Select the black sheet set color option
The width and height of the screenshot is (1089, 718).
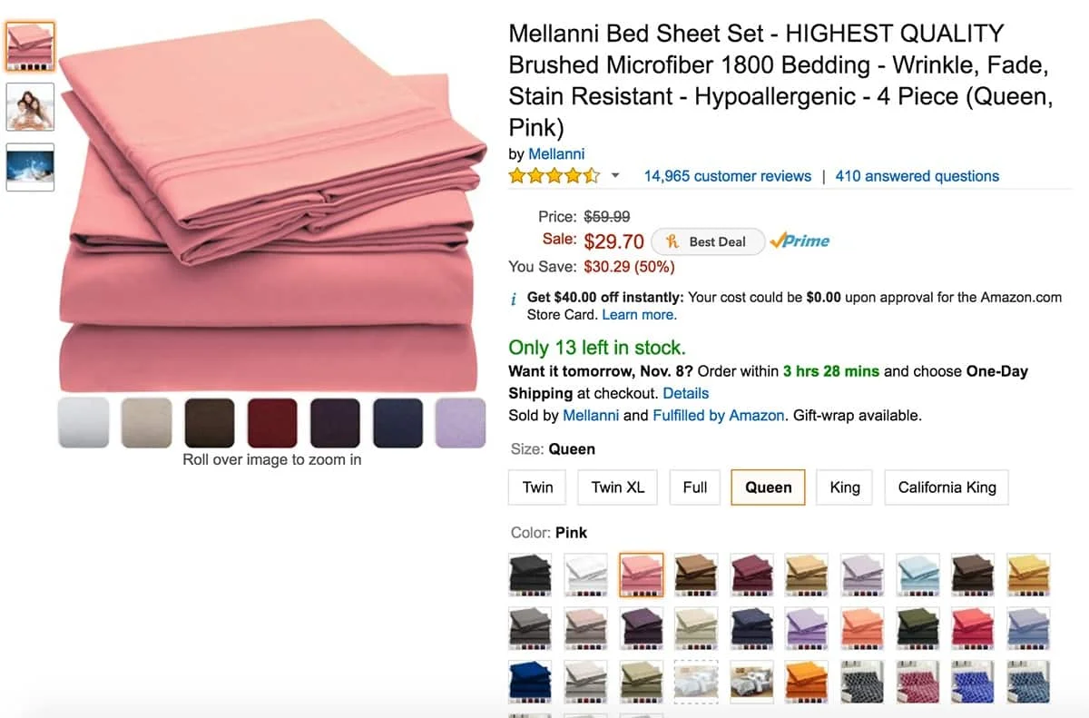coord(530,574)
